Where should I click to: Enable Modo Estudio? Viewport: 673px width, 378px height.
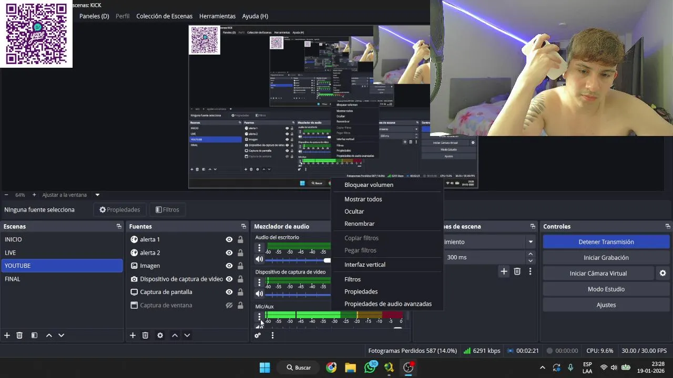(606, 289)
